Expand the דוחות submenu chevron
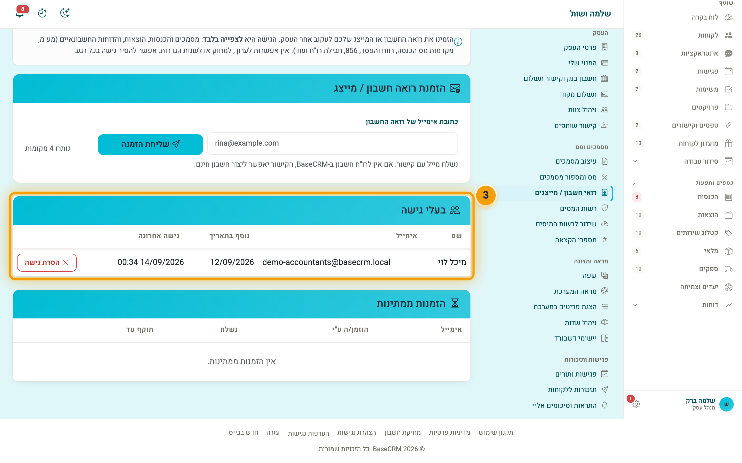 635,305
